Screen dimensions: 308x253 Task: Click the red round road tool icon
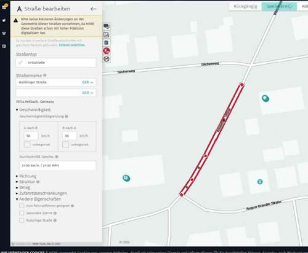click(x=107, y=51)
